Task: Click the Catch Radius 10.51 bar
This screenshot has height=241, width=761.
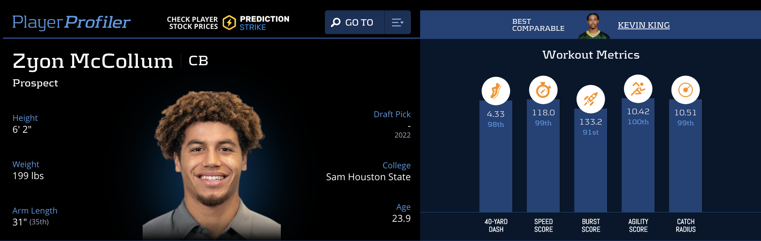Action: coord(685,167)
